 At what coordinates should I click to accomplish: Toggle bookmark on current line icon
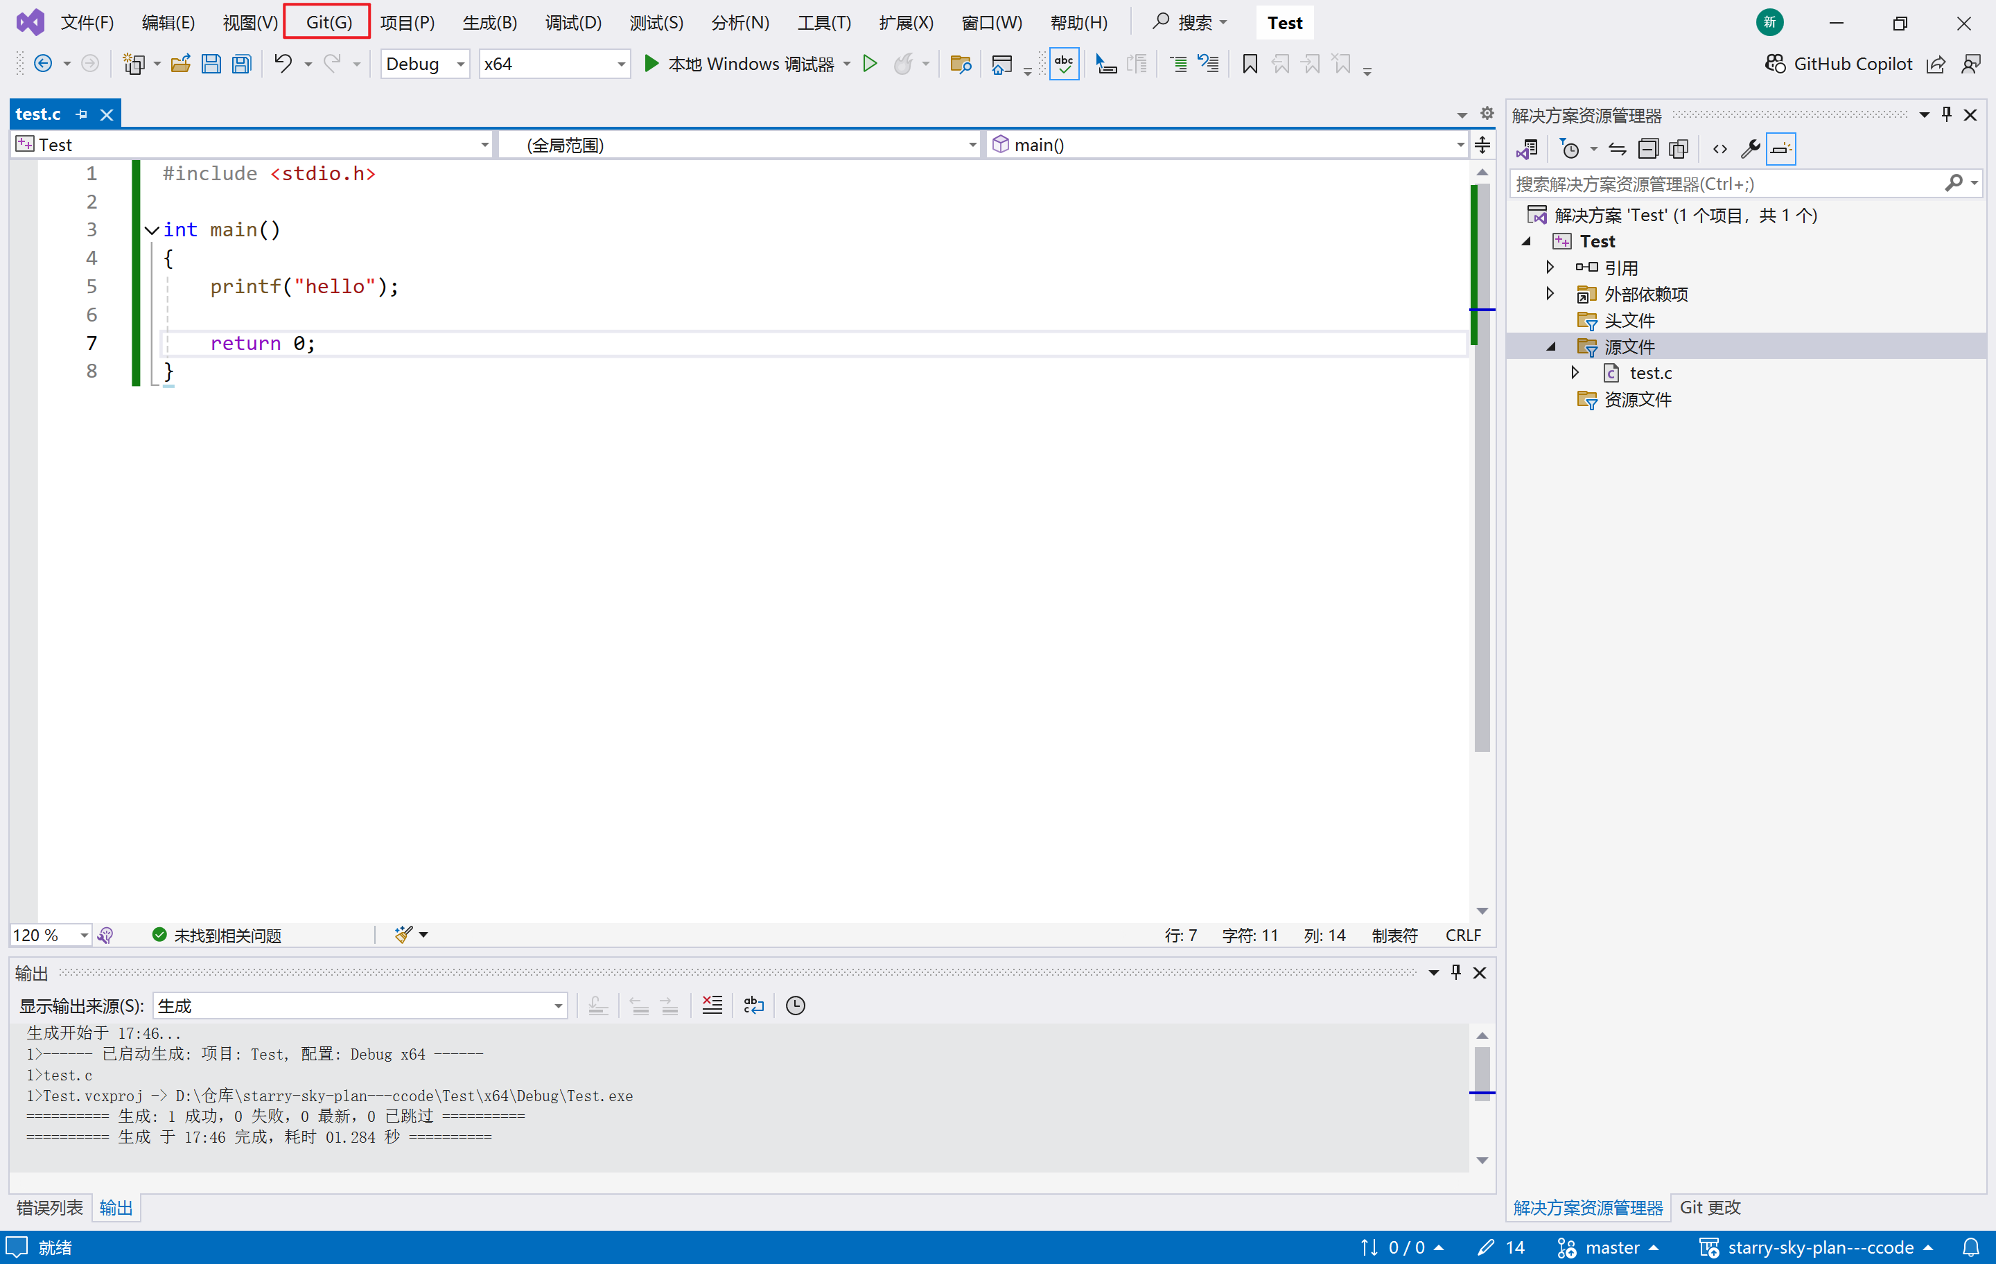[1249, 64]
